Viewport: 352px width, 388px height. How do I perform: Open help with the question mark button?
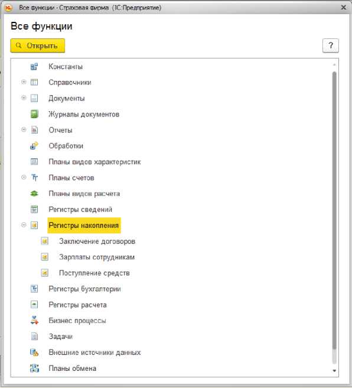[x=331, y=45]
